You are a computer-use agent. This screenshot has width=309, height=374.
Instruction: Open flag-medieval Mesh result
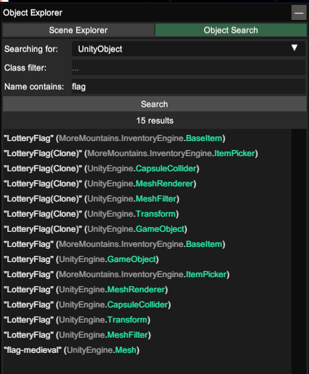(x=71, y=350)
